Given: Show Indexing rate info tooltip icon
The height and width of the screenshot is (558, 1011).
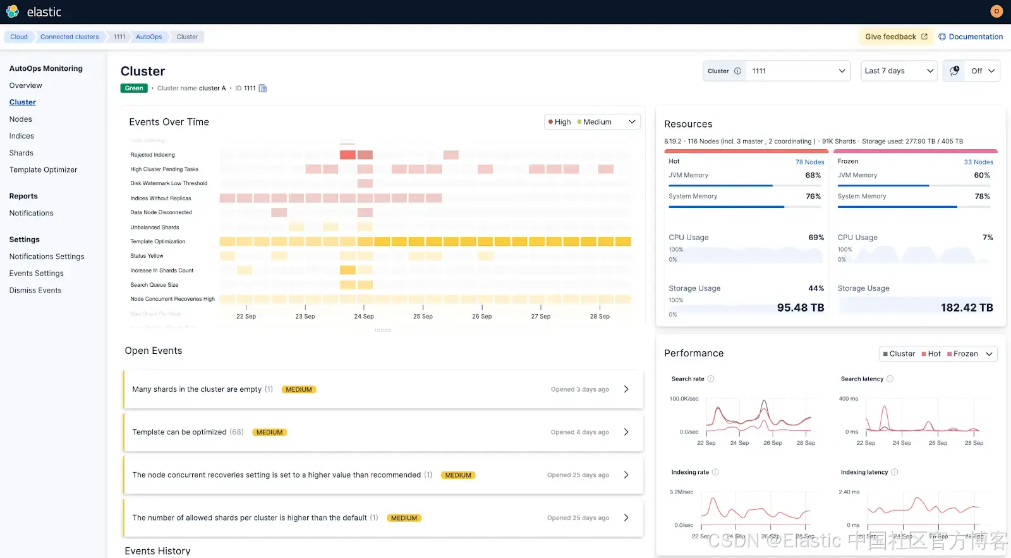Looking at the screenshot, I should 716,472.
